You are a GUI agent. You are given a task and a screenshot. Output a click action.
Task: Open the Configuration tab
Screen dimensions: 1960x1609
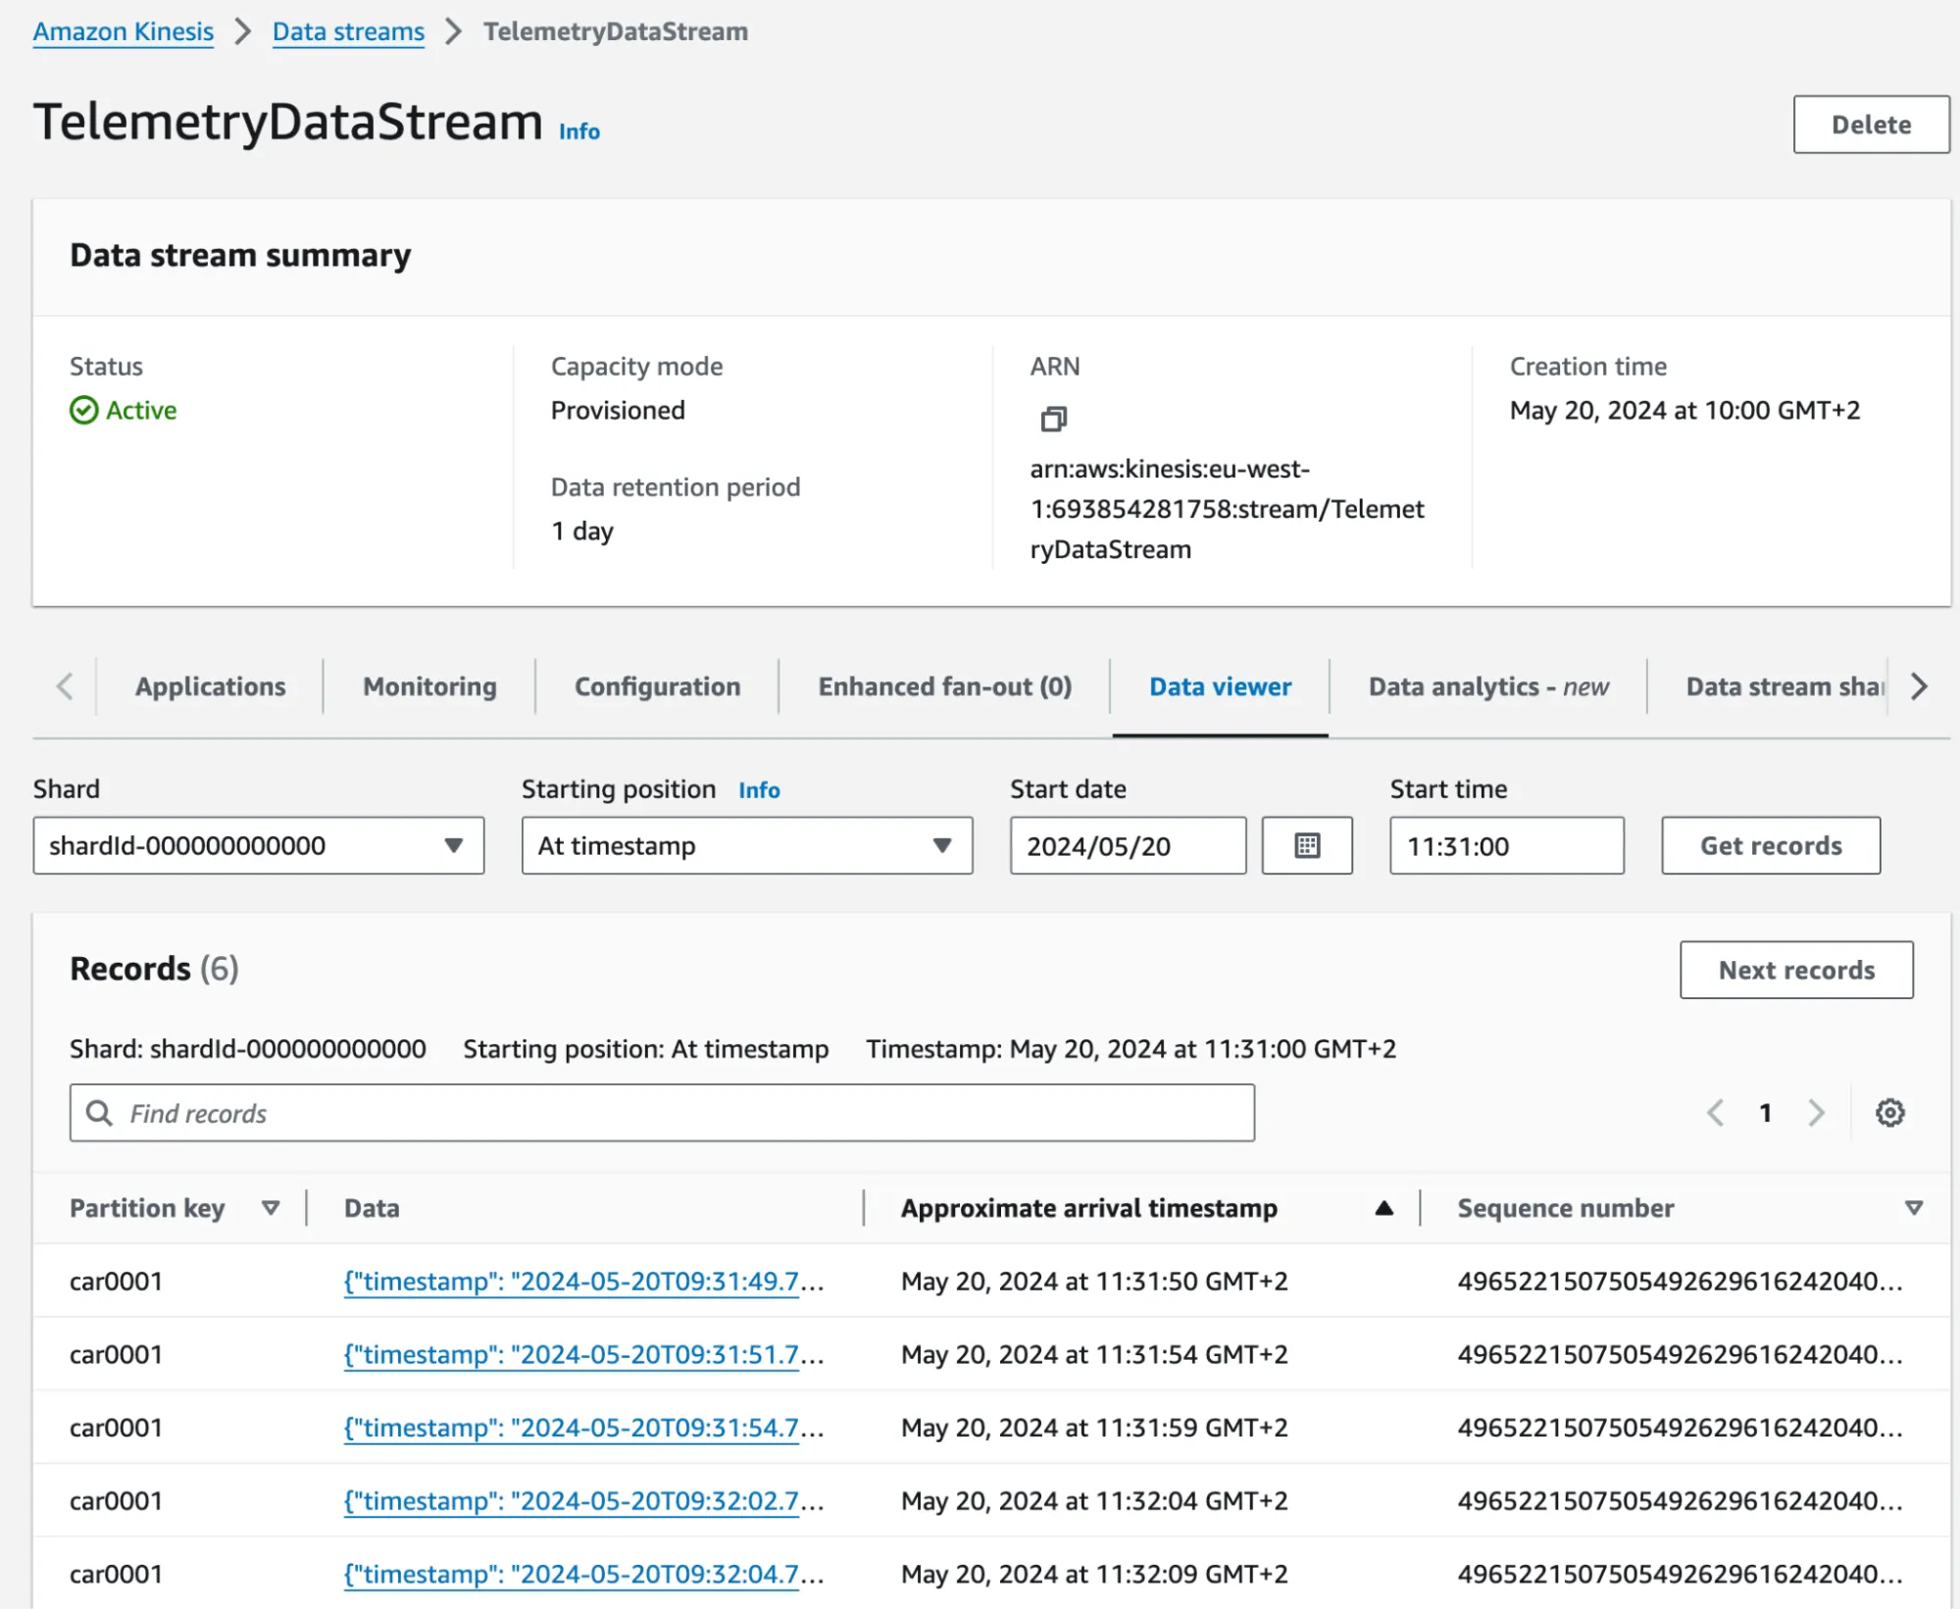tap(657, 686)
